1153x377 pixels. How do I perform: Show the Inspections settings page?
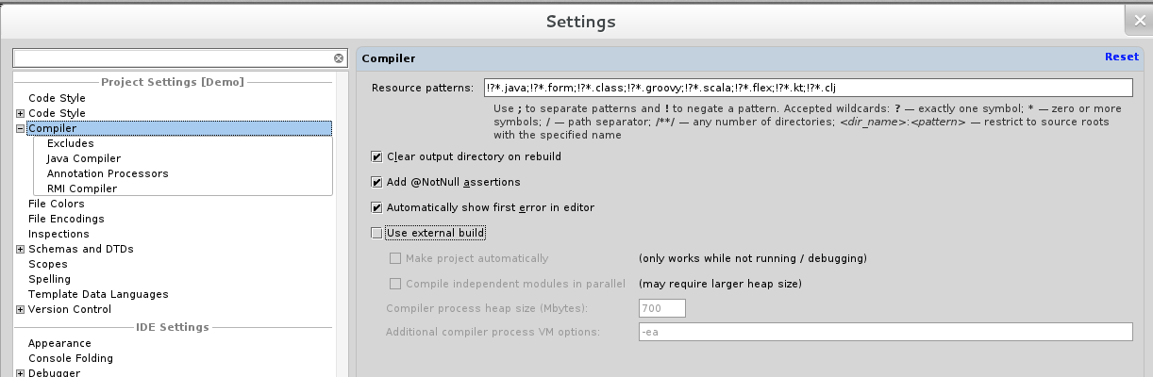pyautogui.click(x=58, y=234)
